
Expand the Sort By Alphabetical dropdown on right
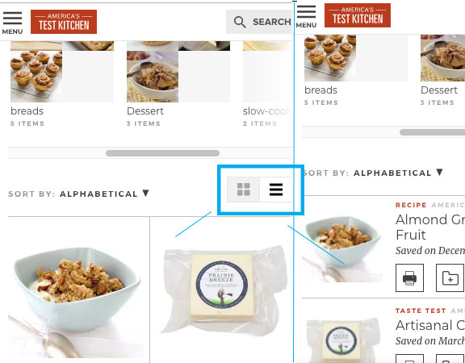(373, 173)
